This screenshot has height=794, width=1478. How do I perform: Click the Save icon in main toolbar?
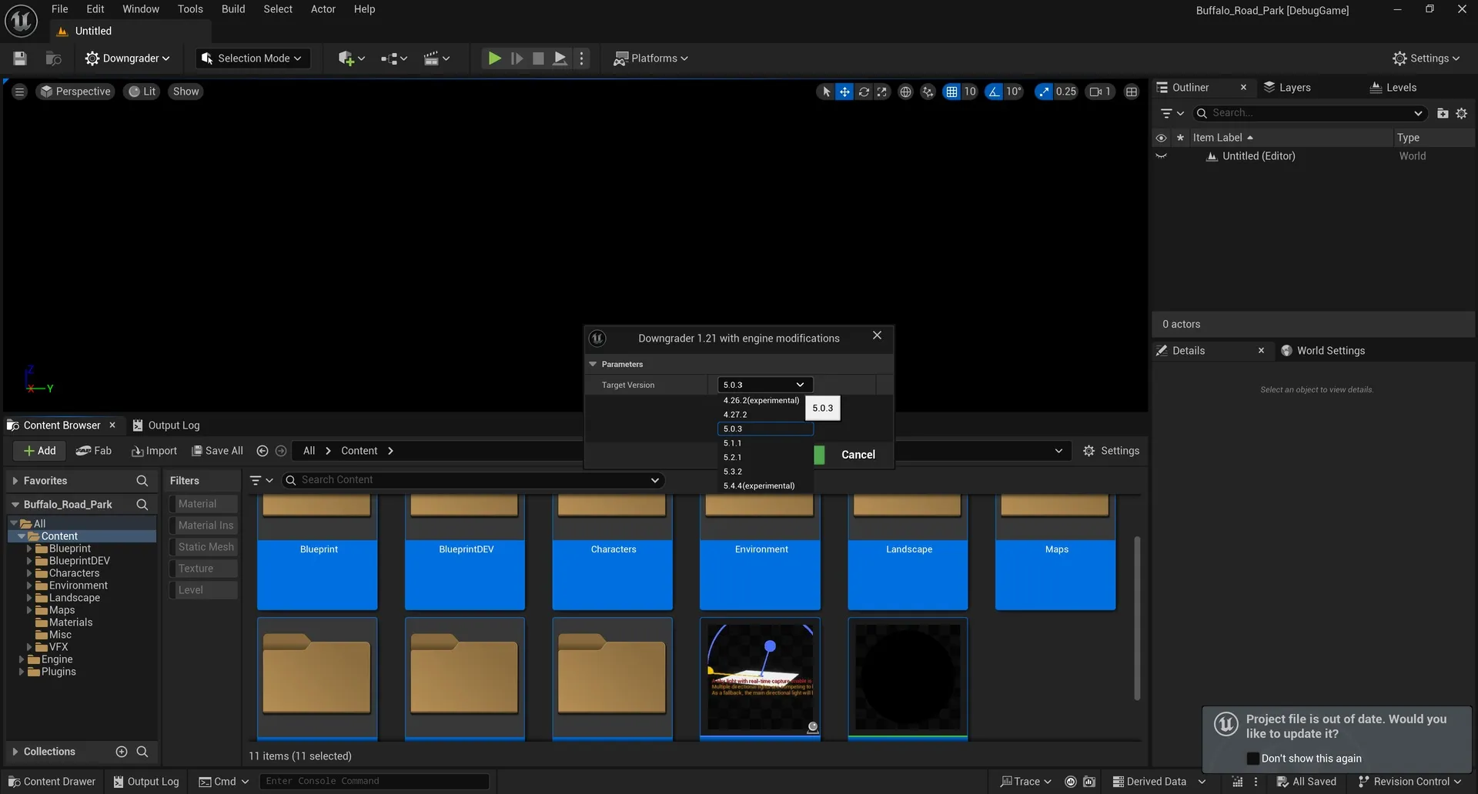coord(20,58)
